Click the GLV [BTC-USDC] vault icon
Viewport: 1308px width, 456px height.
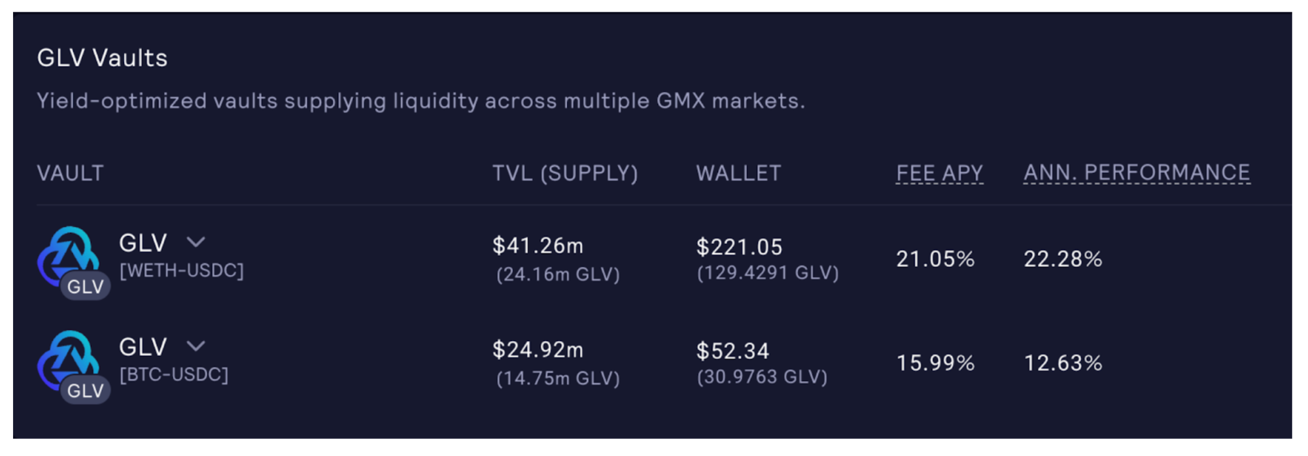point(71,364)
